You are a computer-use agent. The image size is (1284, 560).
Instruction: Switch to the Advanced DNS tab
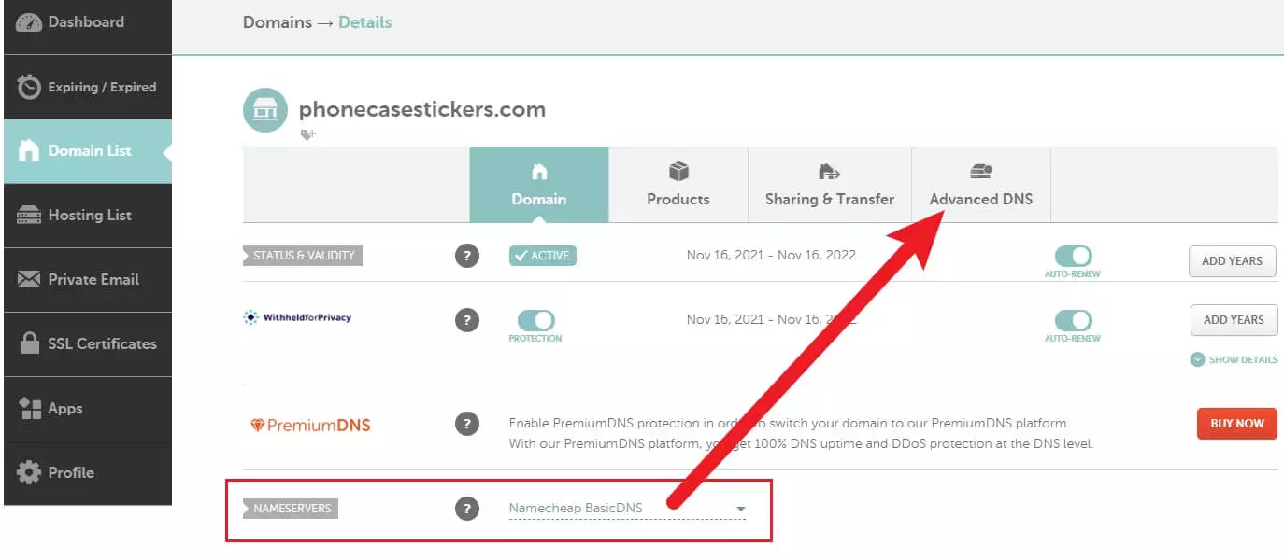click(x=980, y=185)
